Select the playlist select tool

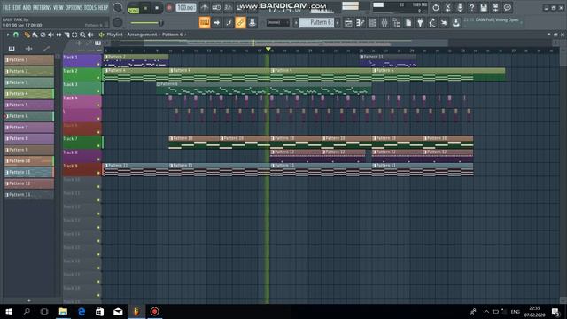click(x=74, y=35)
